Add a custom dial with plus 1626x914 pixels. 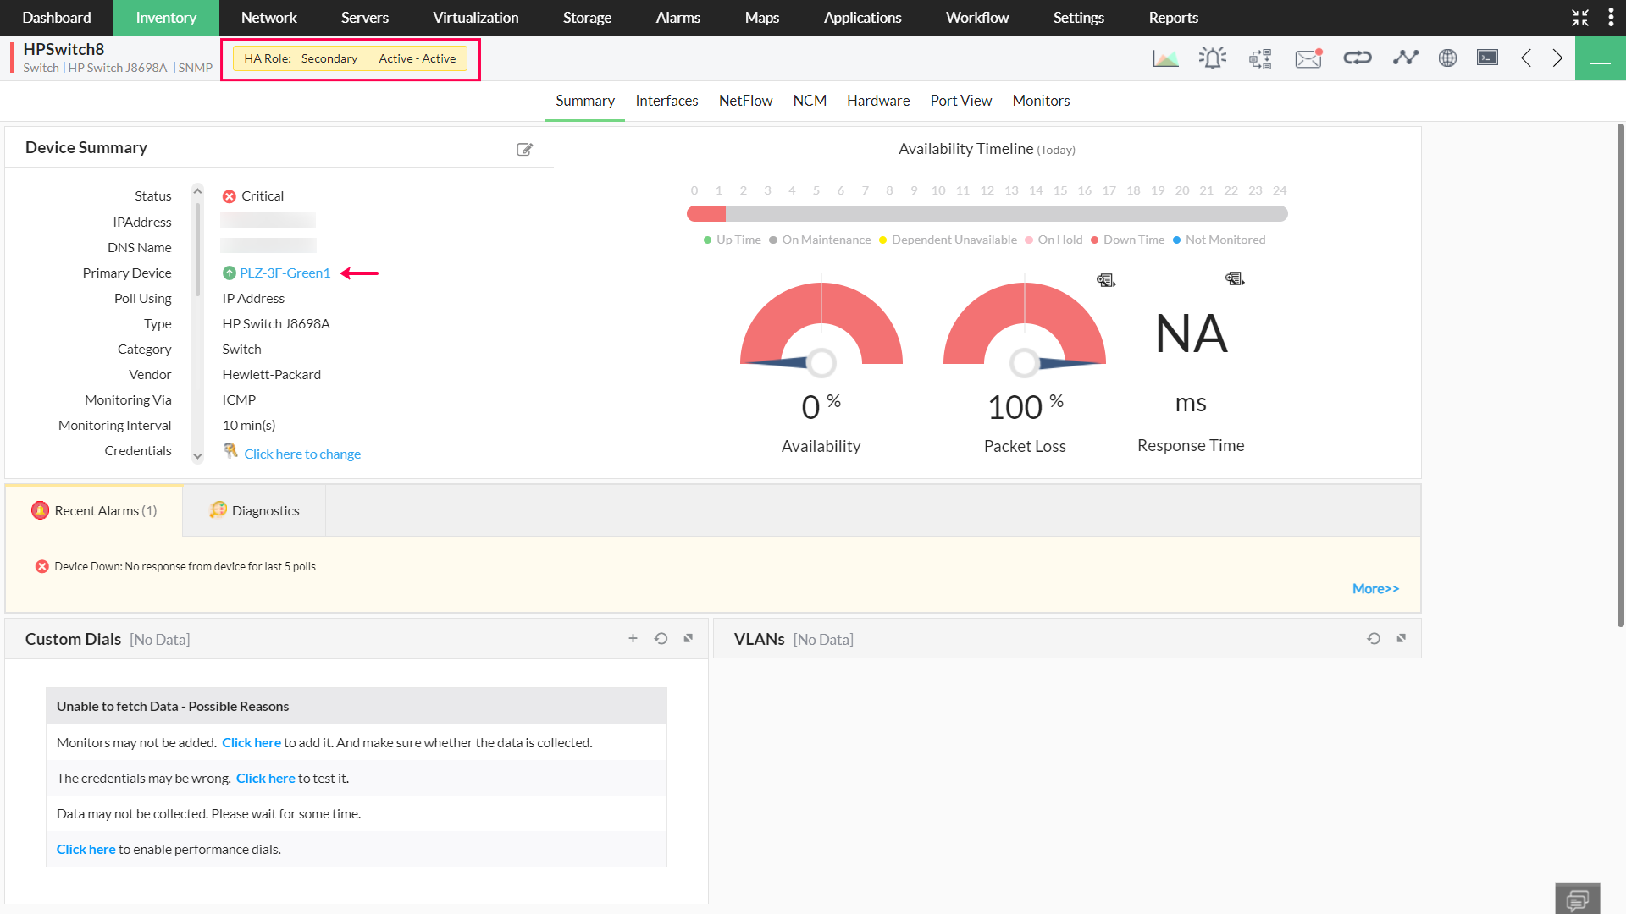tap(633, 639)
